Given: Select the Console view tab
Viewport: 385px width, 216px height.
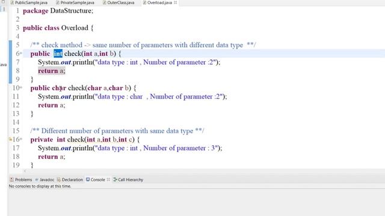Looking at the screenshot, I should [x=96, y=179].
